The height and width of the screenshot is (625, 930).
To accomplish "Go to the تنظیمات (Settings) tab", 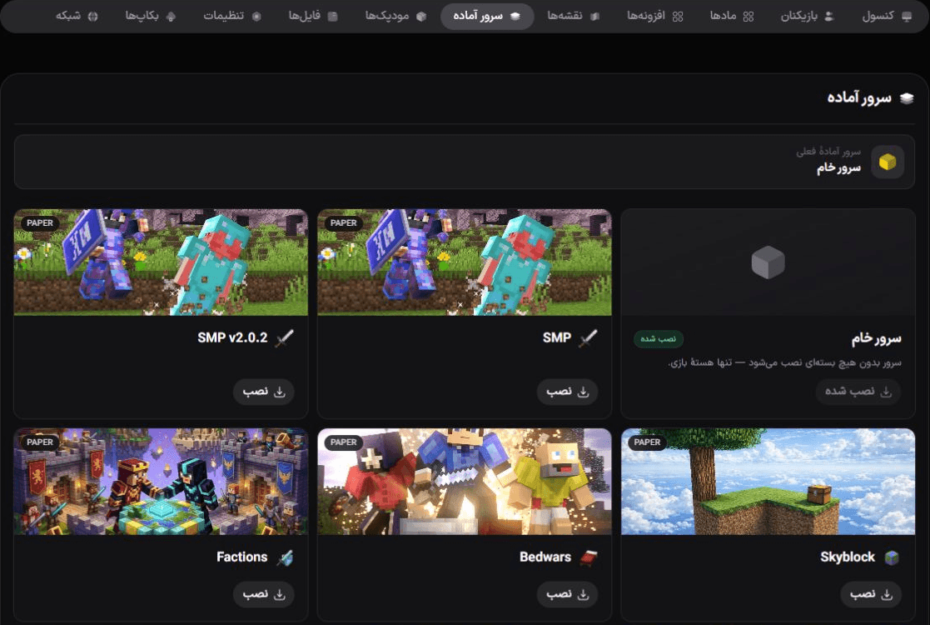I will coord(232,16).
